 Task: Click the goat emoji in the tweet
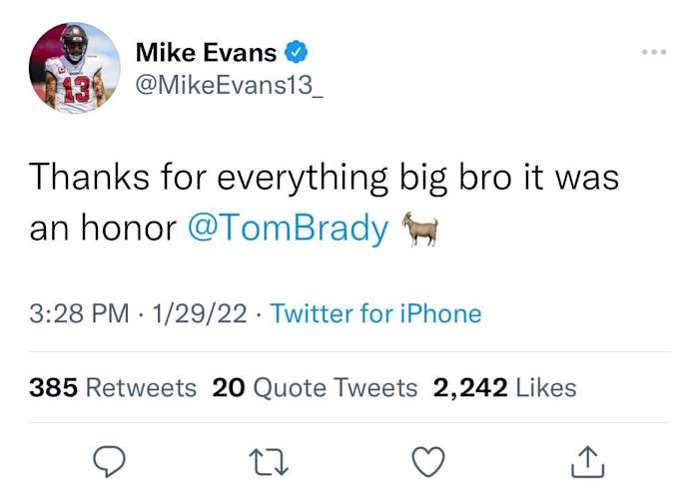tap(418, 229)
